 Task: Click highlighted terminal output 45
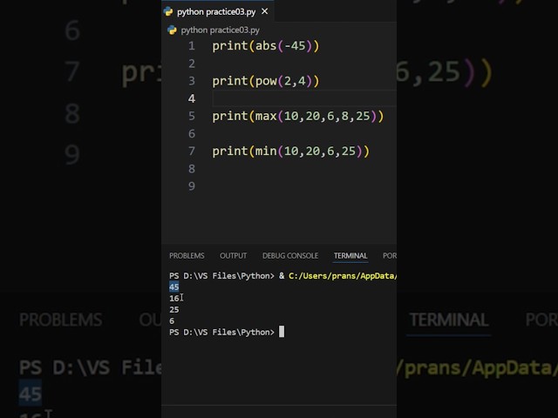coord(174,287)
